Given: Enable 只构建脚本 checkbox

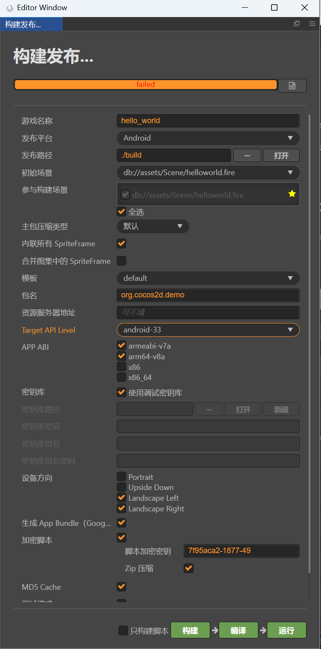Looking at the screenshot, I should click(123, 631).
